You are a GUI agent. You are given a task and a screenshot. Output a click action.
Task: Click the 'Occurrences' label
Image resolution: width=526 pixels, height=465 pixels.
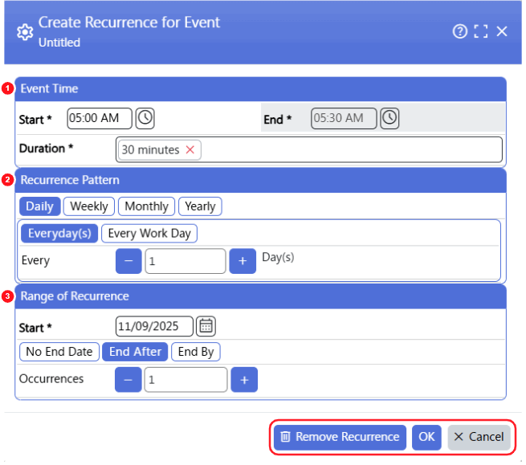pos(51,379)
